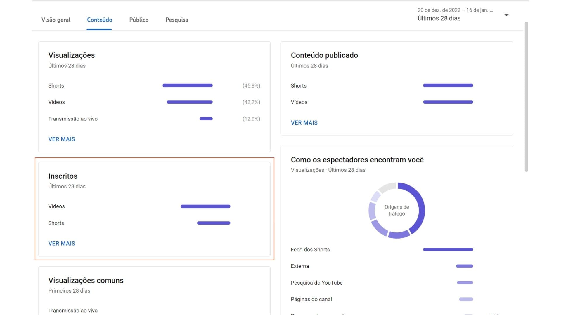
Task: Click VER MAIS in Conteúdo publicado card
Action: [304, 123]
